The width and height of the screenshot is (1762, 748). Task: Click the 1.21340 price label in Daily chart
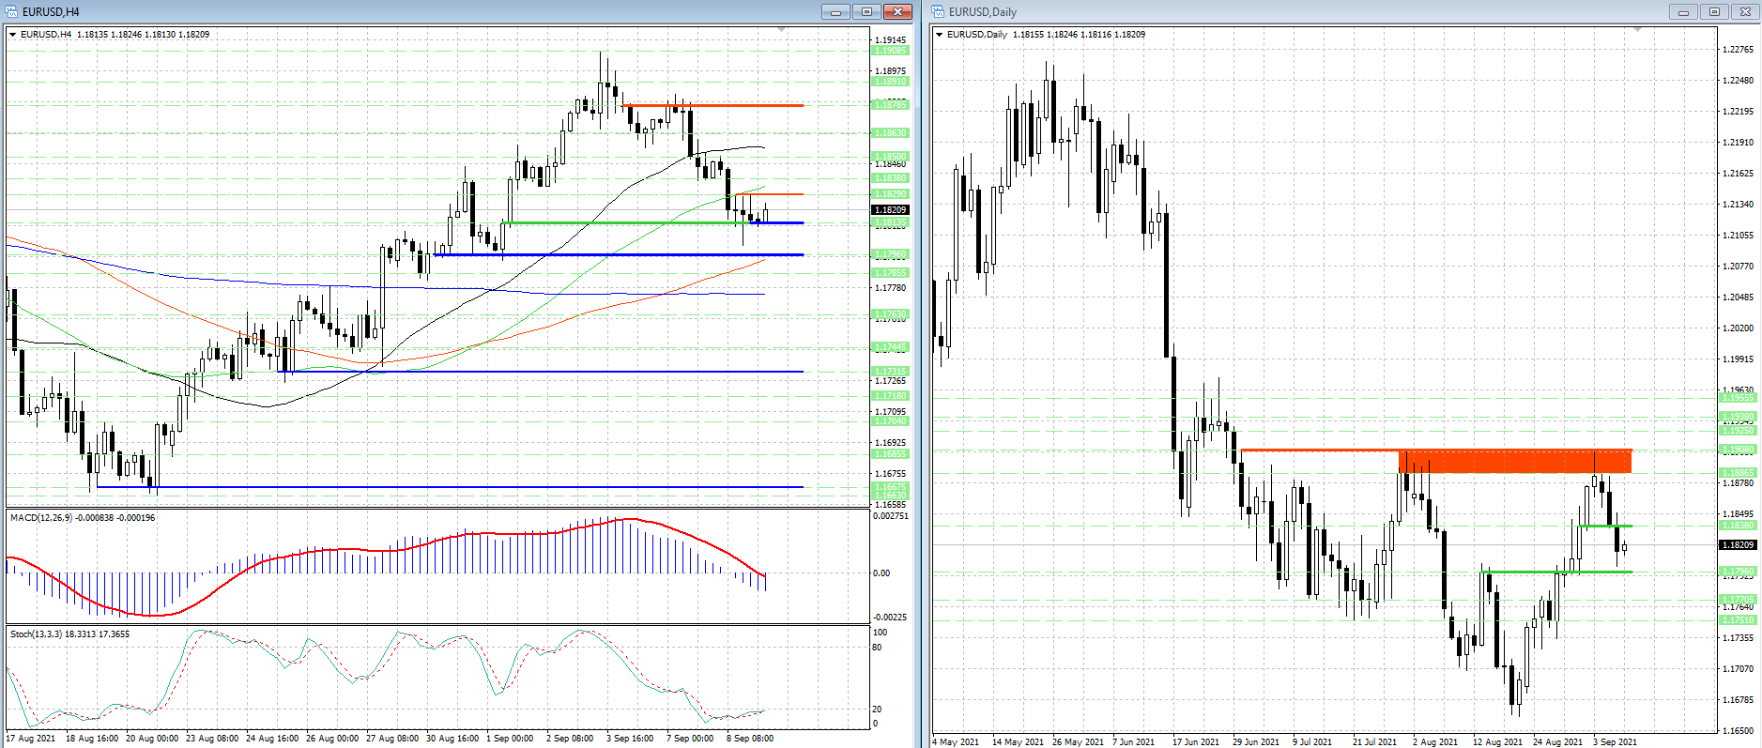click(x=1739, y=205)
